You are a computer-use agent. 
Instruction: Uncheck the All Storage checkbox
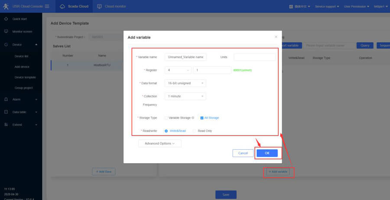coord(201,118)
